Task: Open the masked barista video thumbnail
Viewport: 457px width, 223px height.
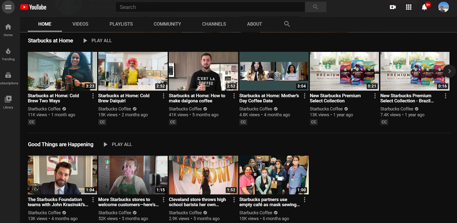Action: pyautogui.click(x=133, y=175)
